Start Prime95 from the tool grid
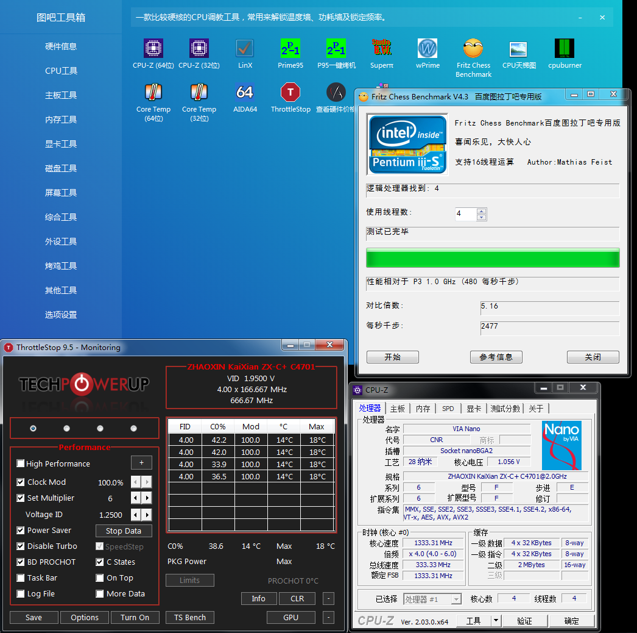The image size is (637, 633). (x=290, y=49)
